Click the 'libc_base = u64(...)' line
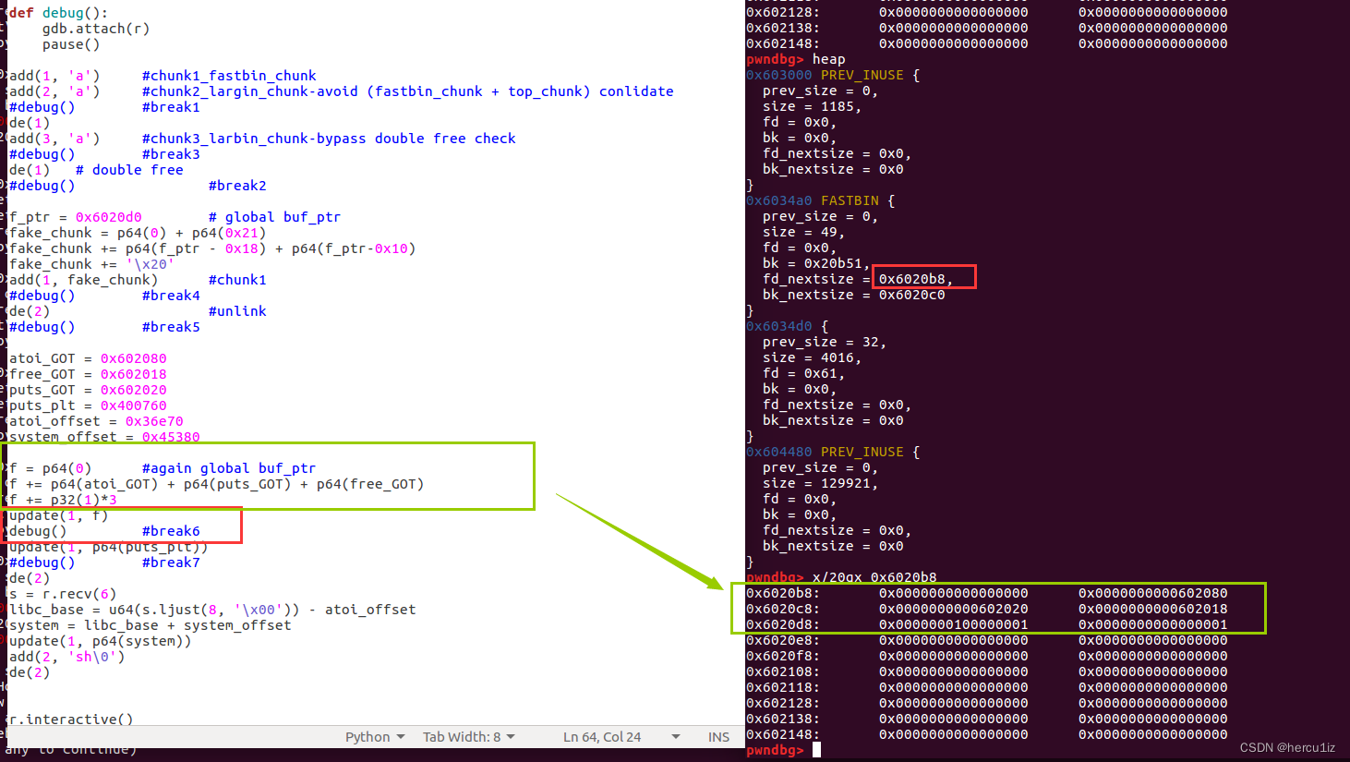Image resolution: width=1350 pixels, height=762 pixels. (212, 610)
